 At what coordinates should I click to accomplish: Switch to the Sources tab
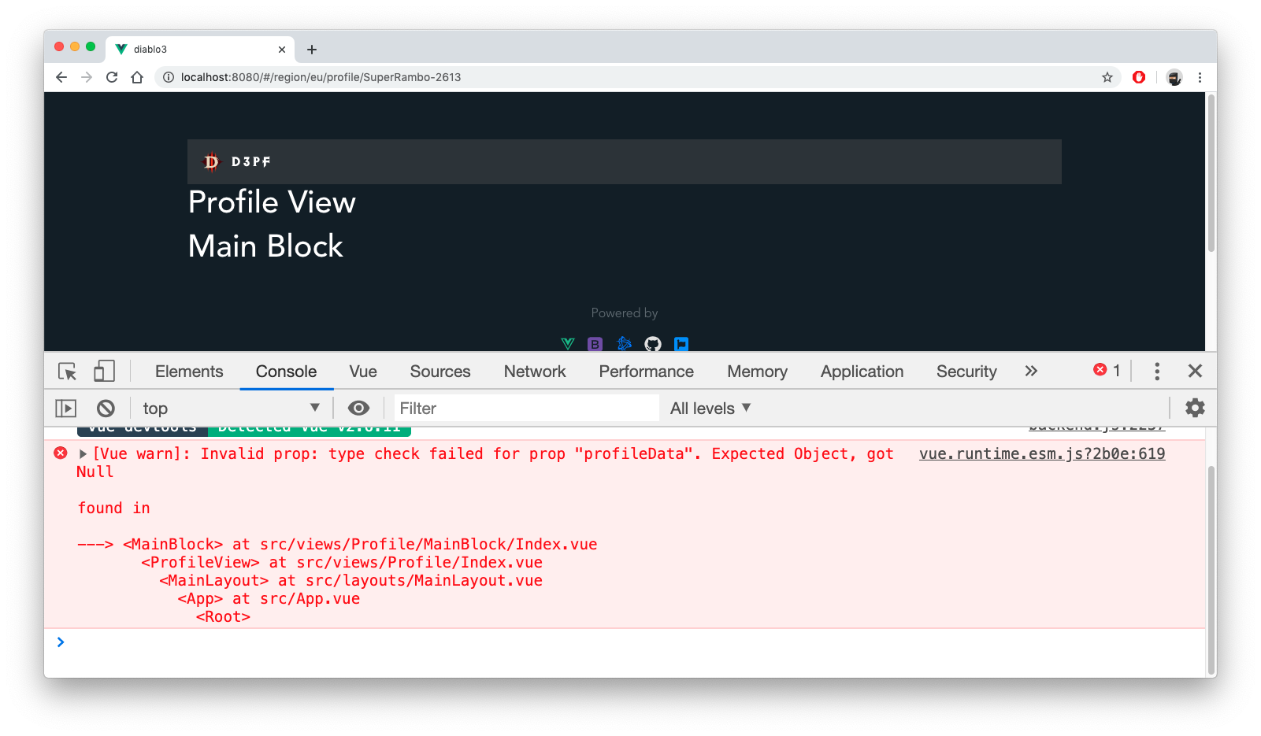440,372
